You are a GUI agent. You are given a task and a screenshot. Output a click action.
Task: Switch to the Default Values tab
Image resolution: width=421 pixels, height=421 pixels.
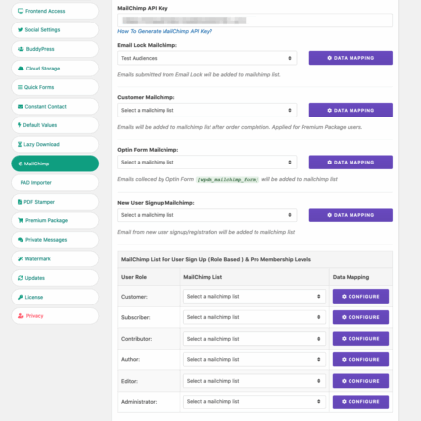pyautogui.click(x=55, y=125)
